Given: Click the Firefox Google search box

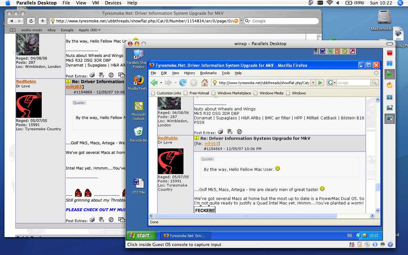Looking at the screenshot, I should [353, 83].
